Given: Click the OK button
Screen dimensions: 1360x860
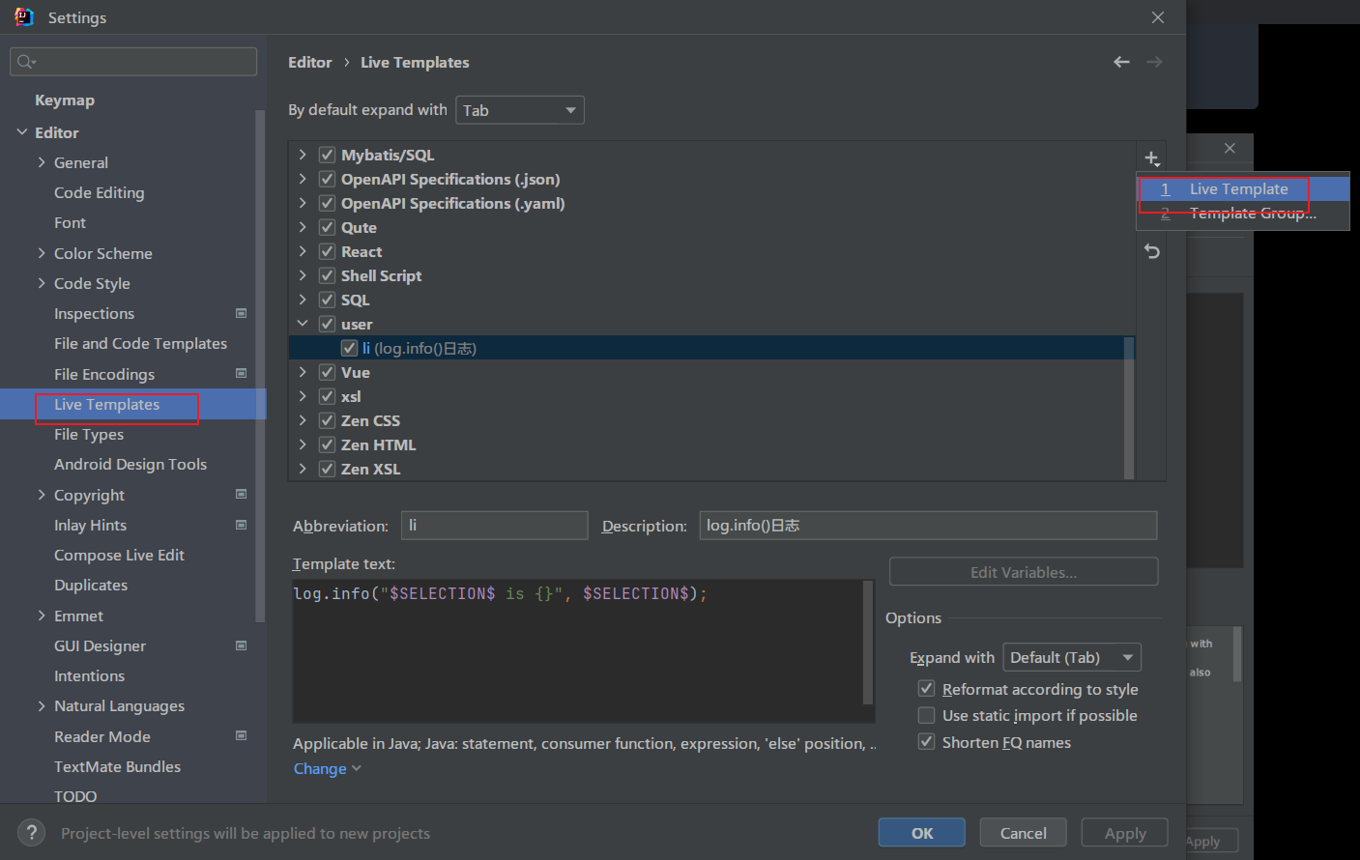Looking at the screenshot, I should tap(921, 833).
